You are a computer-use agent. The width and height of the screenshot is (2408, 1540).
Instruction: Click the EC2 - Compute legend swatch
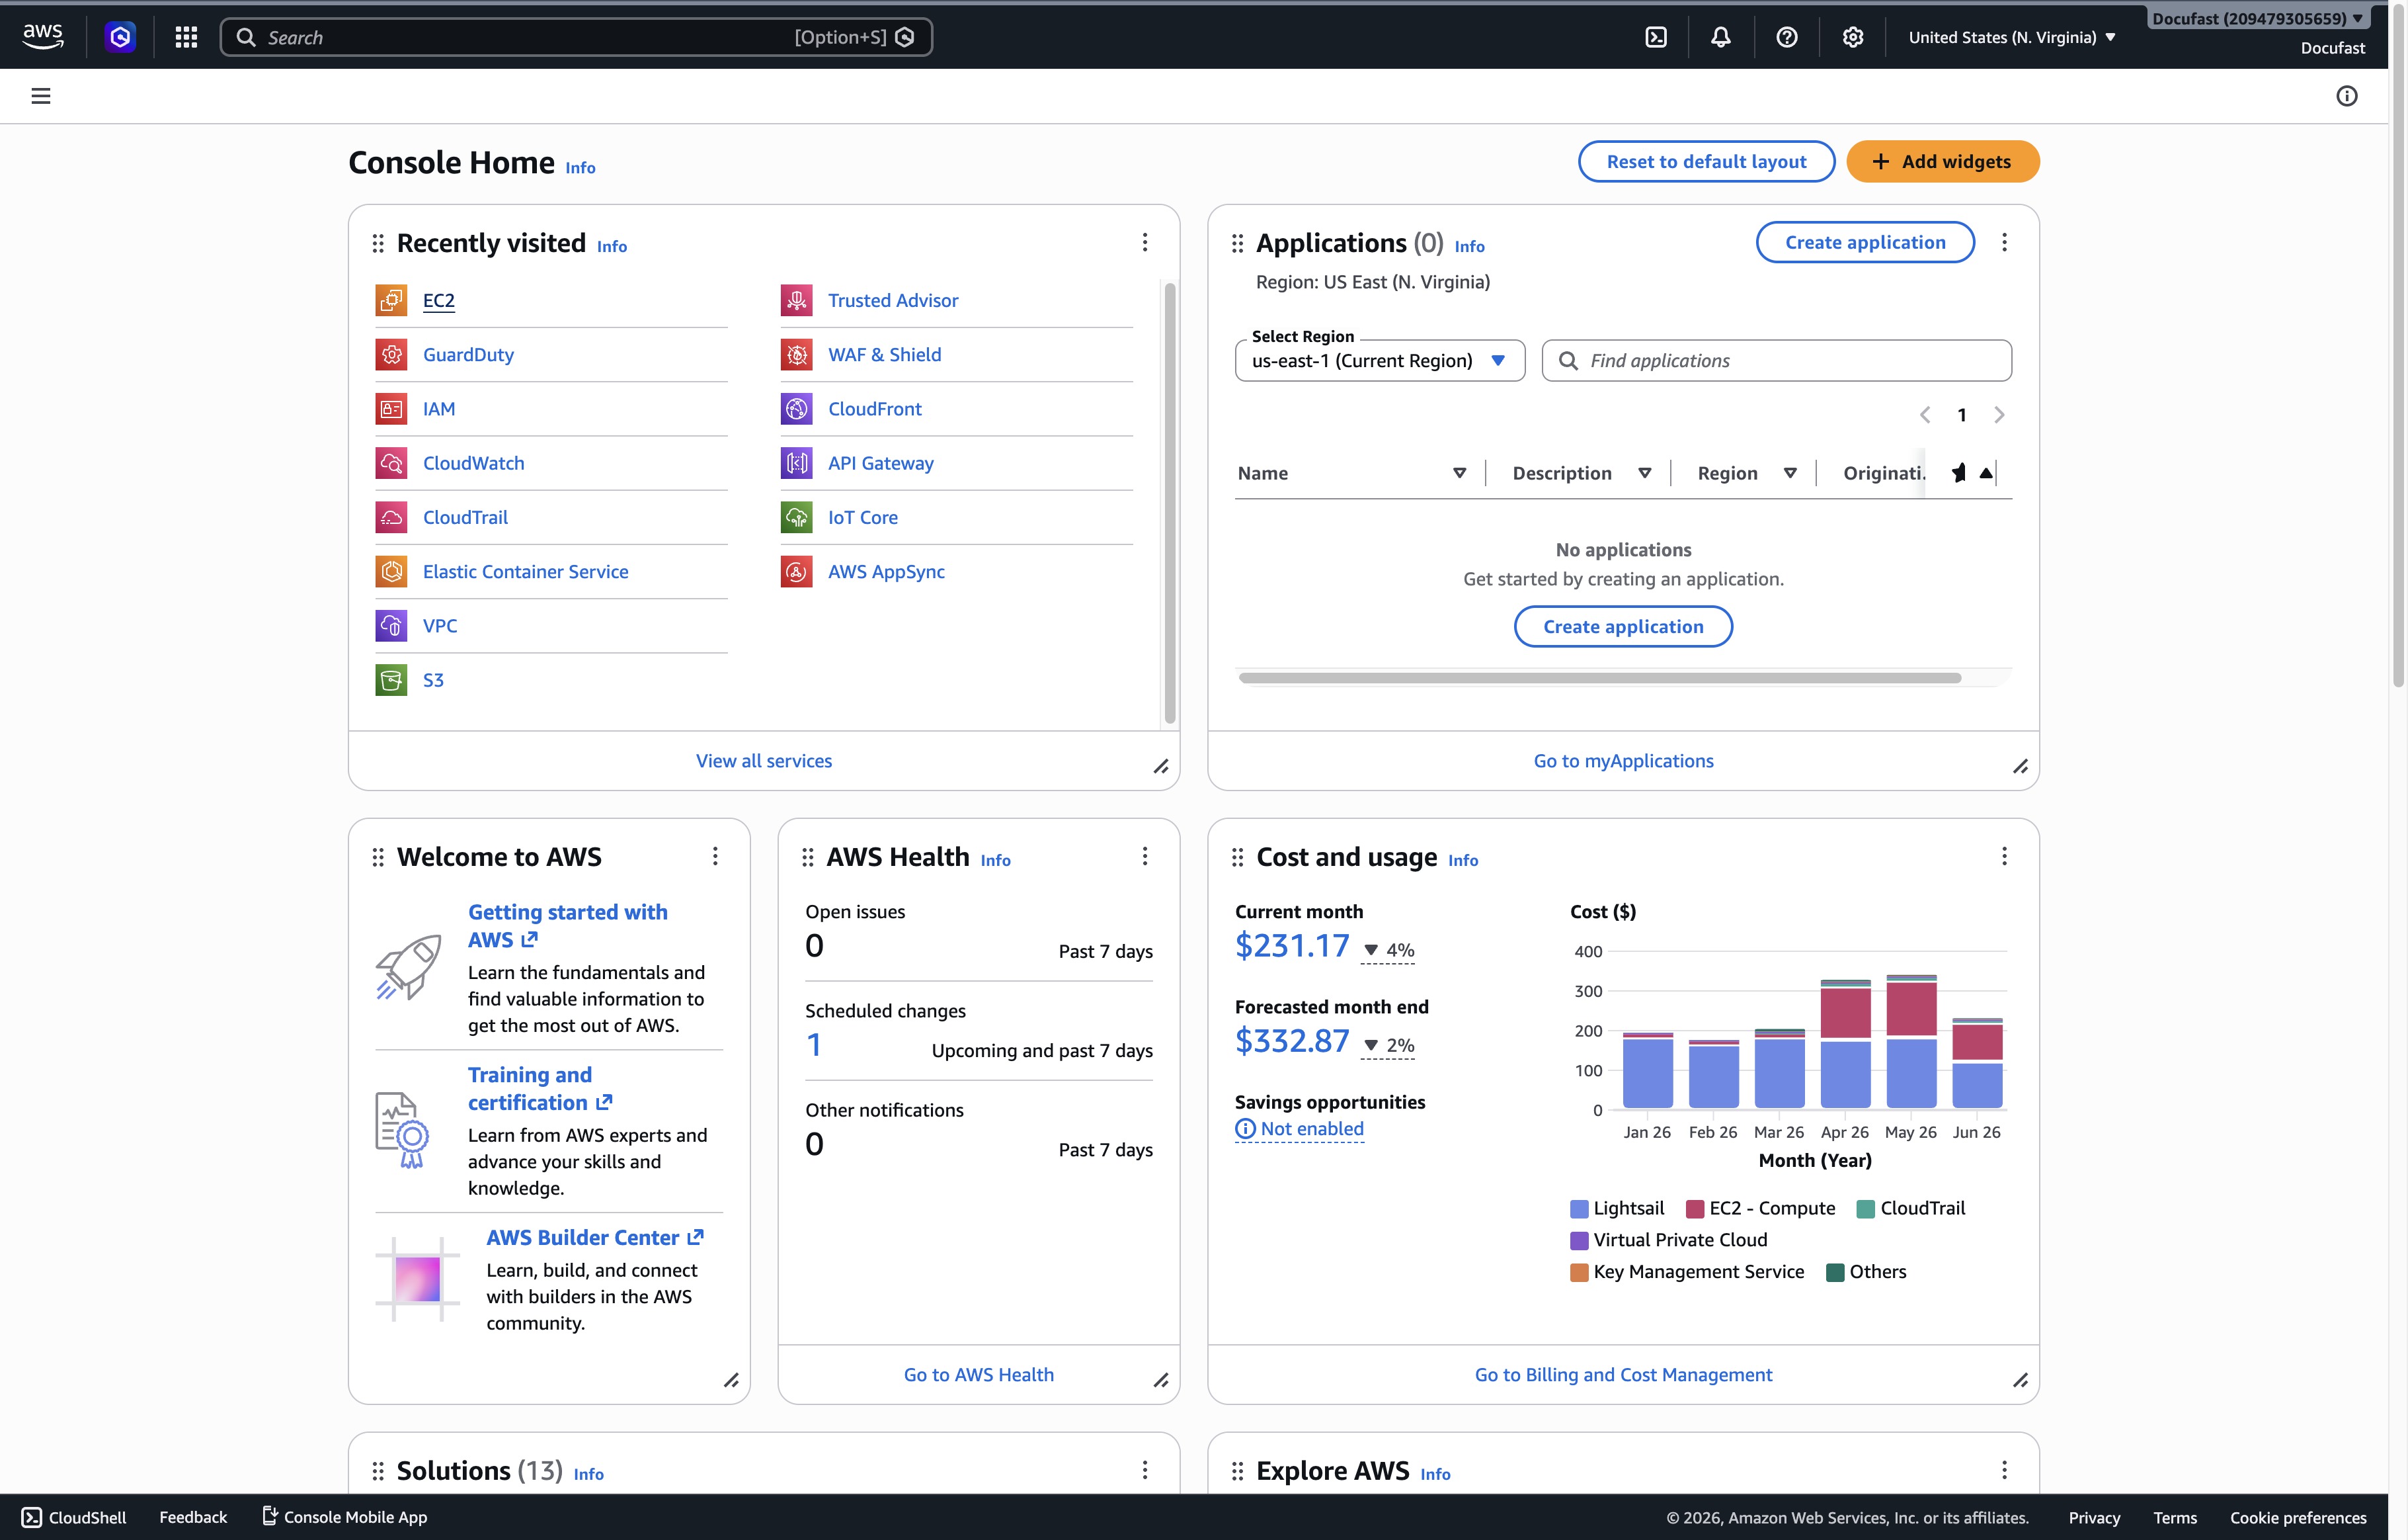coord(1695,1209)
